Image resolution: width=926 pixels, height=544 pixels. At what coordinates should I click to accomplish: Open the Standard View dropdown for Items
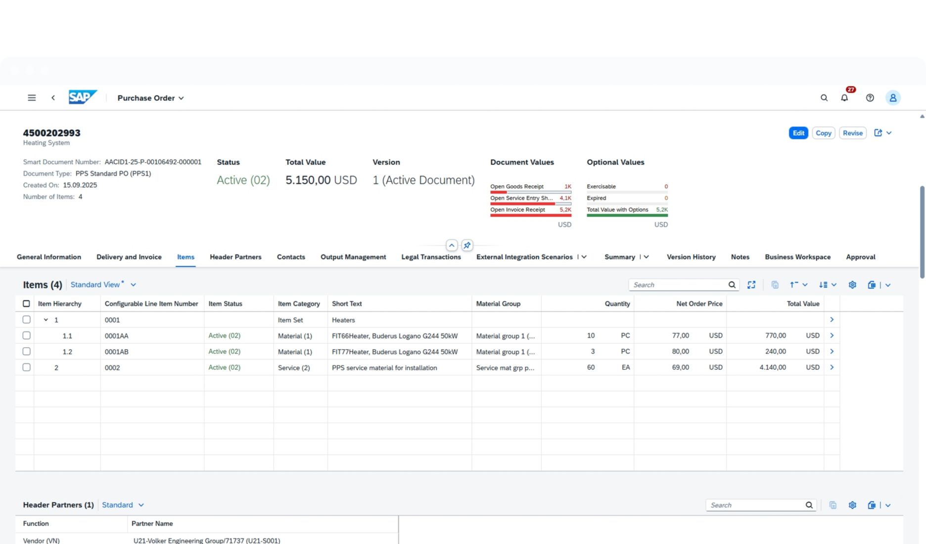coord(103,284)
